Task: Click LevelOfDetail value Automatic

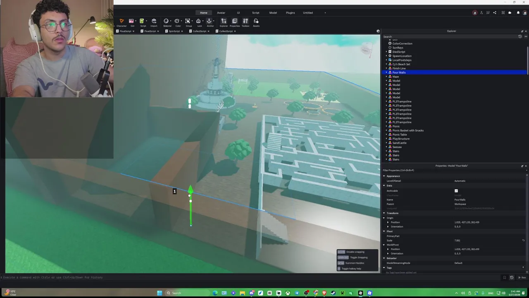Action: coord(460,181)
